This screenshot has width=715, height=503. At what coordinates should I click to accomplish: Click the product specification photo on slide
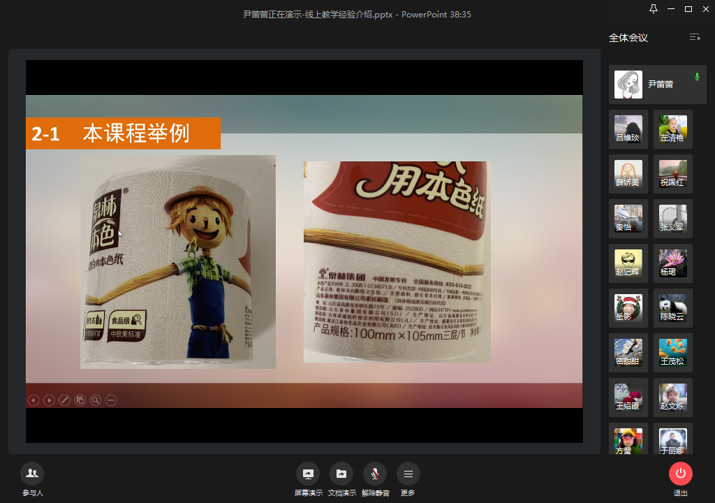tap(397, 262)
